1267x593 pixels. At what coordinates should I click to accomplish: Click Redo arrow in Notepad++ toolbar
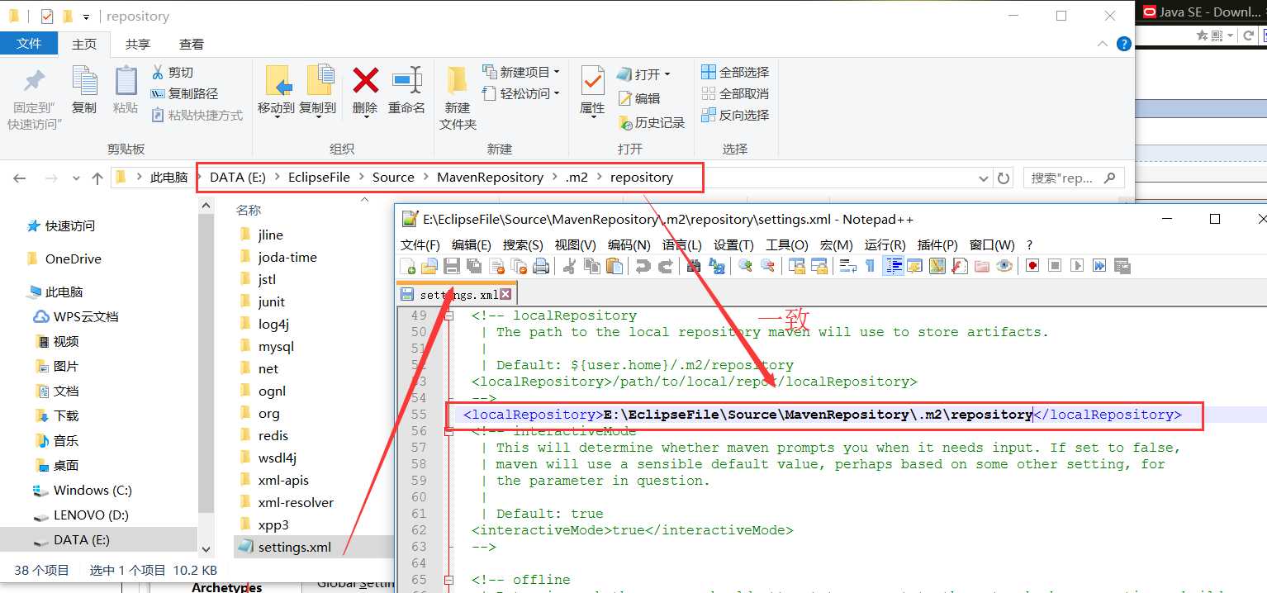(666, 266)
